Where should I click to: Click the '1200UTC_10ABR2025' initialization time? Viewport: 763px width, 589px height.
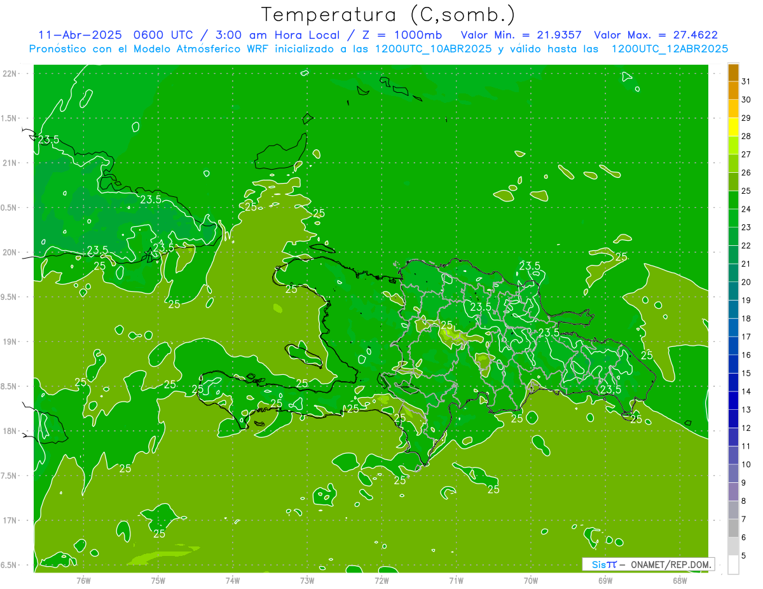tap(433, 49)
